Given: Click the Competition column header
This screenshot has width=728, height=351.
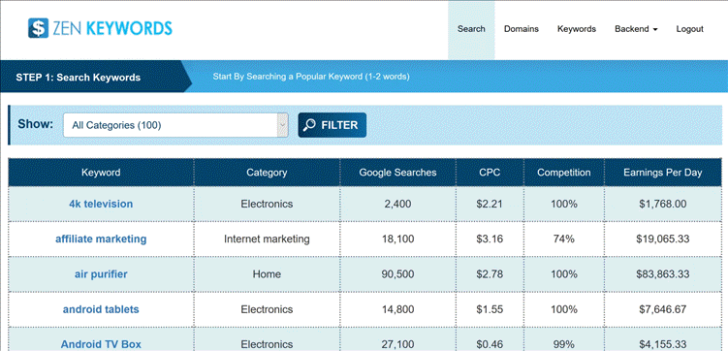Looking at the screenshot, I should [x=564, y=173].
